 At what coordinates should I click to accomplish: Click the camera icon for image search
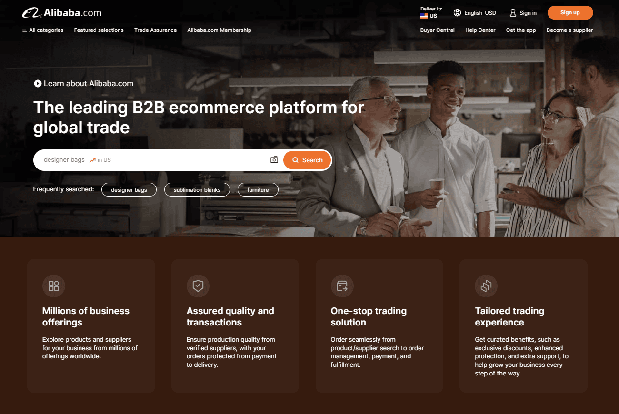click(274, 159)
